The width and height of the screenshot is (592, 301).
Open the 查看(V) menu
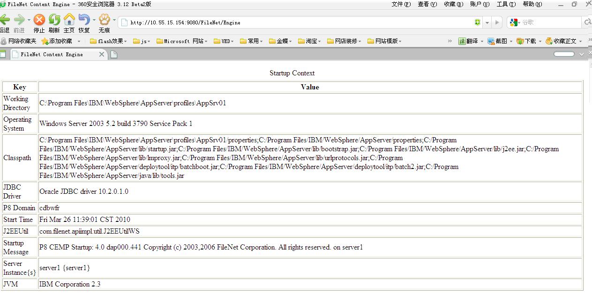click(427, 4)
